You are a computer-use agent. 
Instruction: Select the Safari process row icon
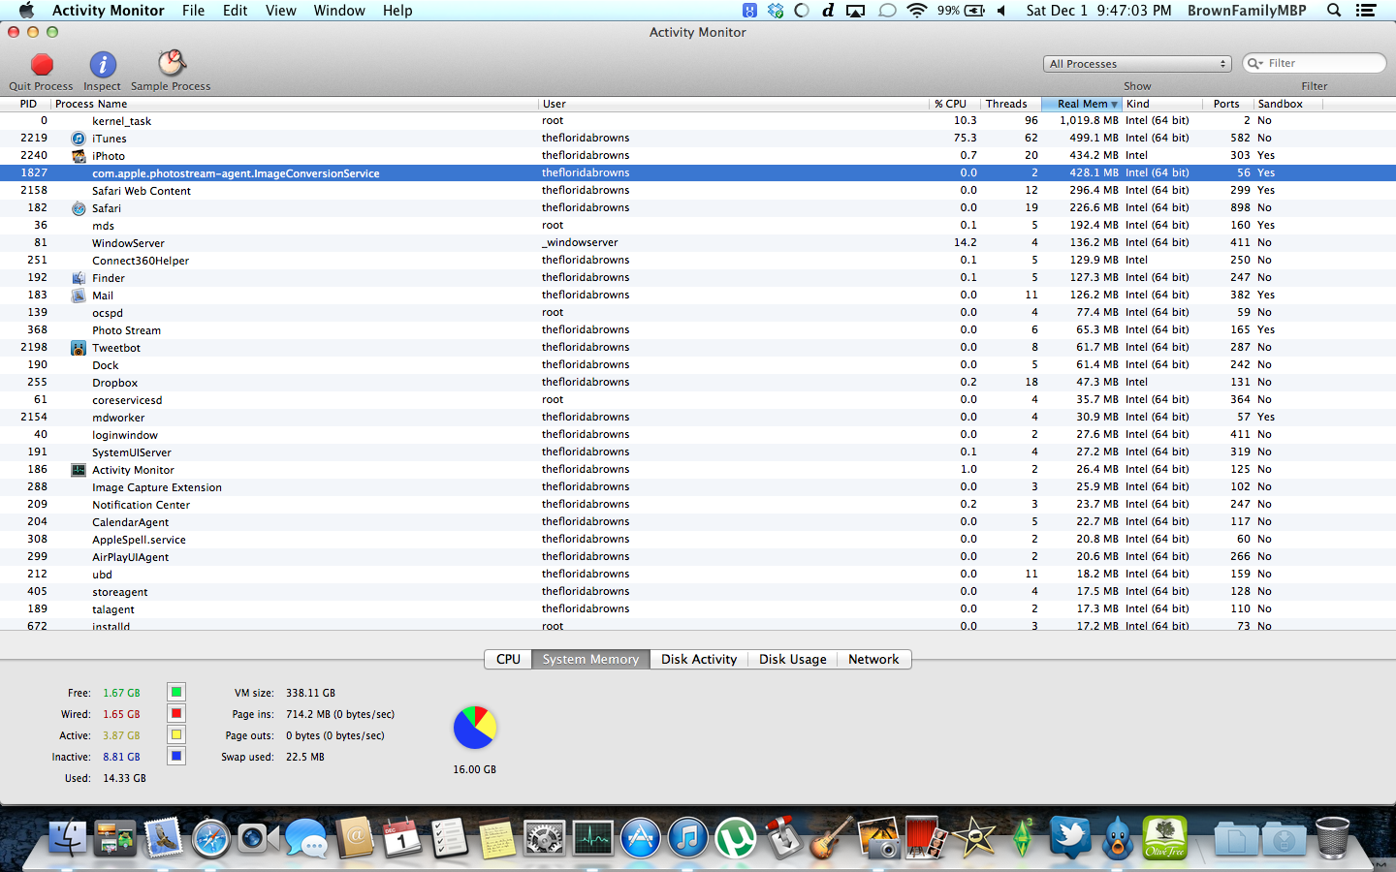79,208
